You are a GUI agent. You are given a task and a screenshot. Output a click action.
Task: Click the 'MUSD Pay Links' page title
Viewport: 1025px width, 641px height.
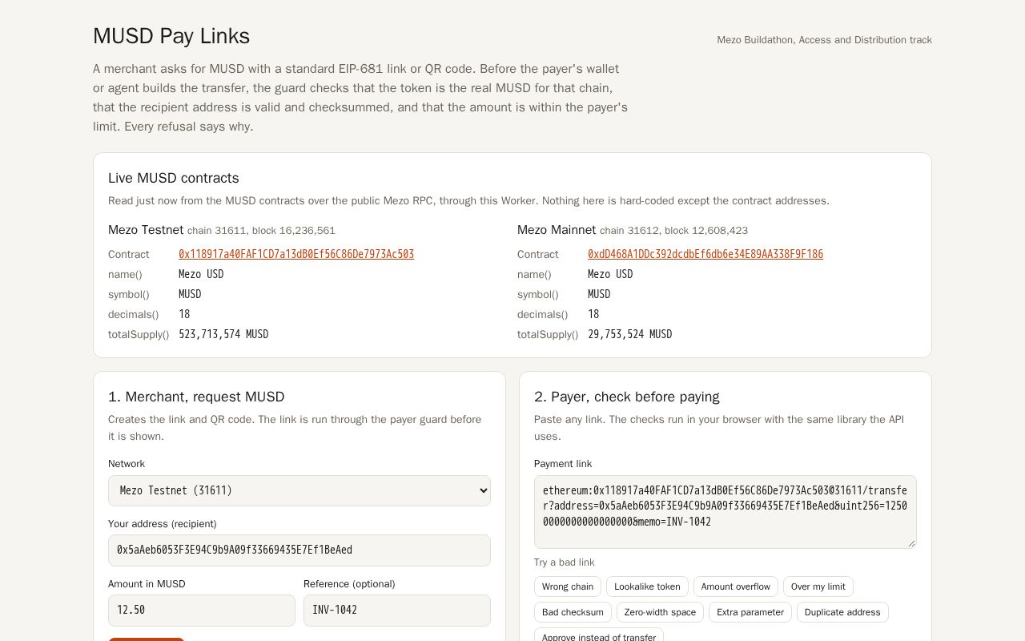point(171,36)
